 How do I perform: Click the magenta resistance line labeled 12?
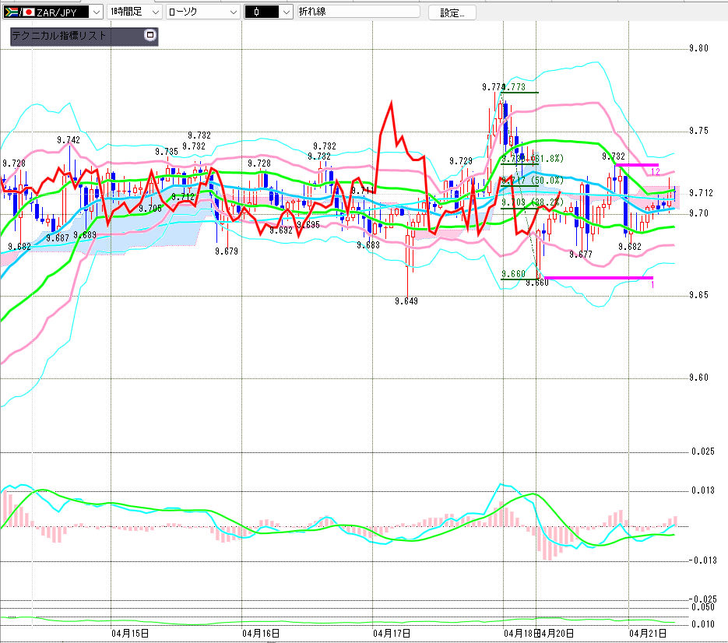(638, 164)
